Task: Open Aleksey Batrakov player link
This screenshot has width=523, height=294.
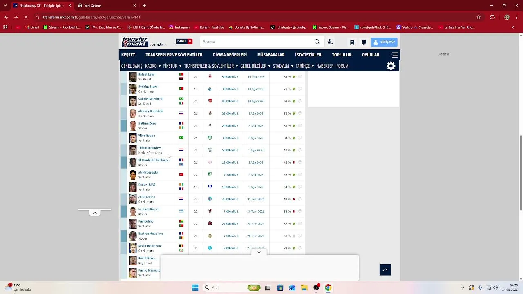Action: (150, 111)
